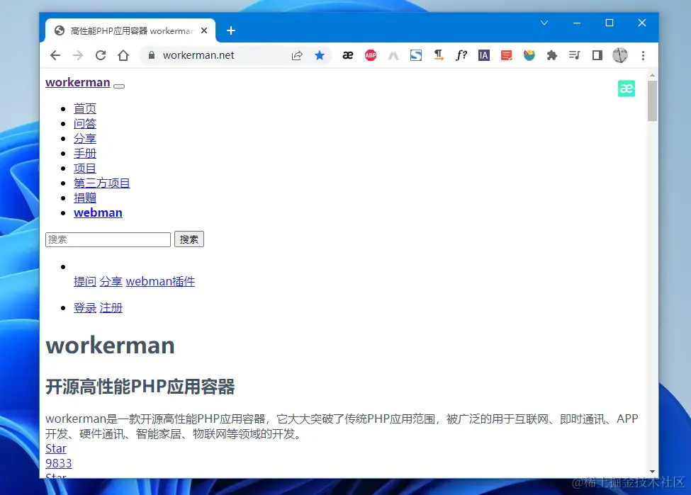This screenshot has height=495, width=691.
Task: Open the 问答 nav link
Action: [84, 123]
